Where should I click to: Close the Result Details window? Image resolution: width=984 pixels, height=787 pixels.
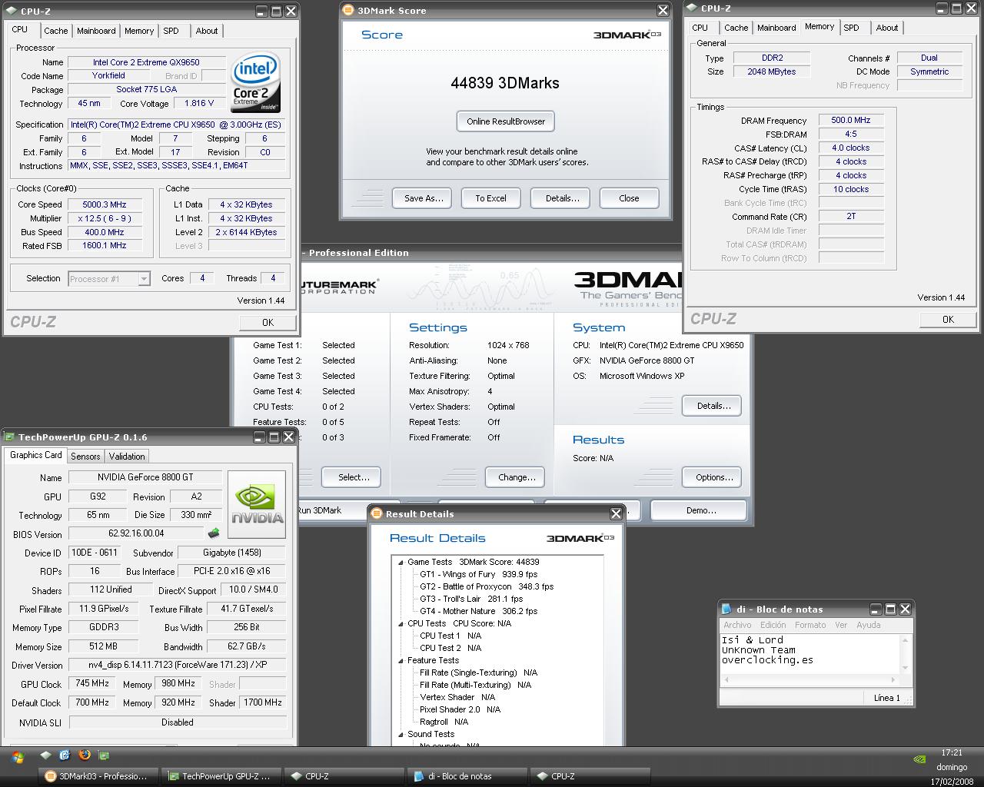(616, 513)
